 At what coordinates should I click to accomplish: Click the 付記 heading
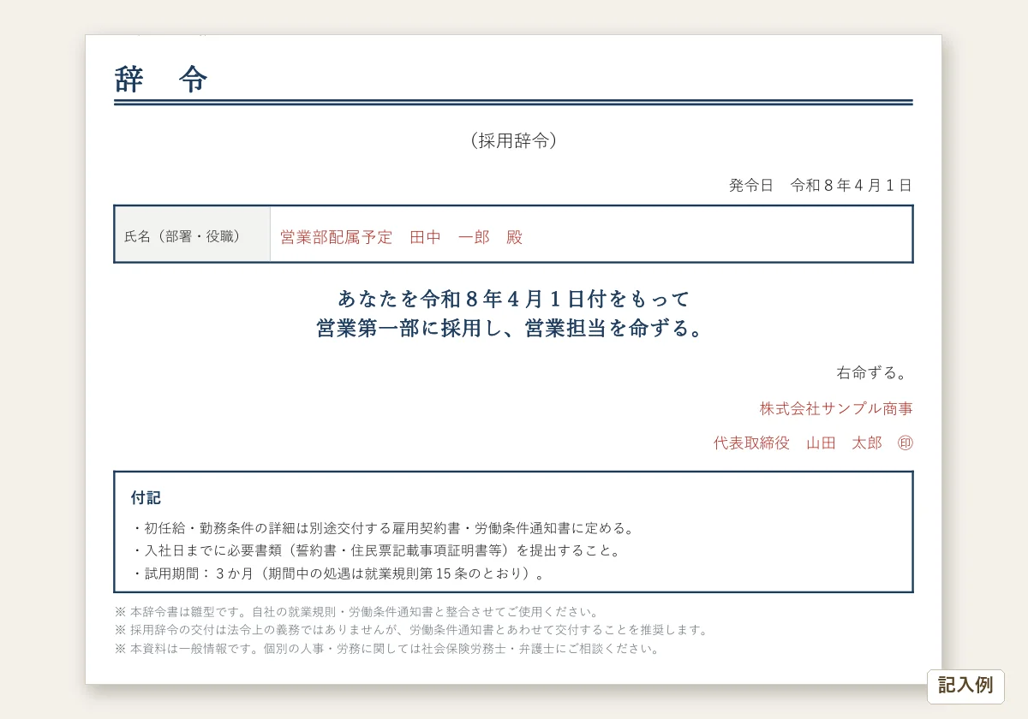146,497
